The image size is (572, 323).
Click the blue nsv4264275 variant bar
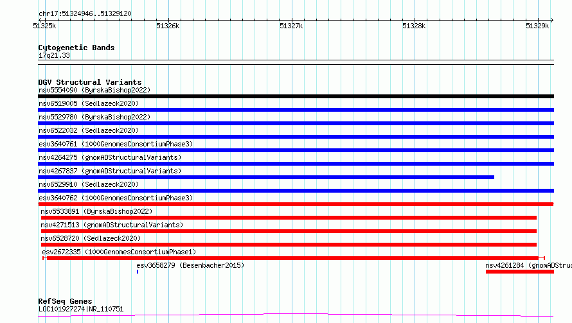click(296, 164)
